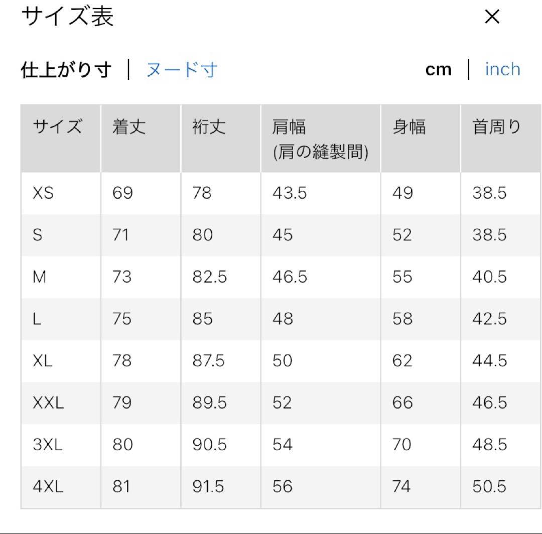Screen dimensions: 542x534
Task: Close the サイズ表 size chart dialog
Action: pyautogui.click(x=492, y=18)
